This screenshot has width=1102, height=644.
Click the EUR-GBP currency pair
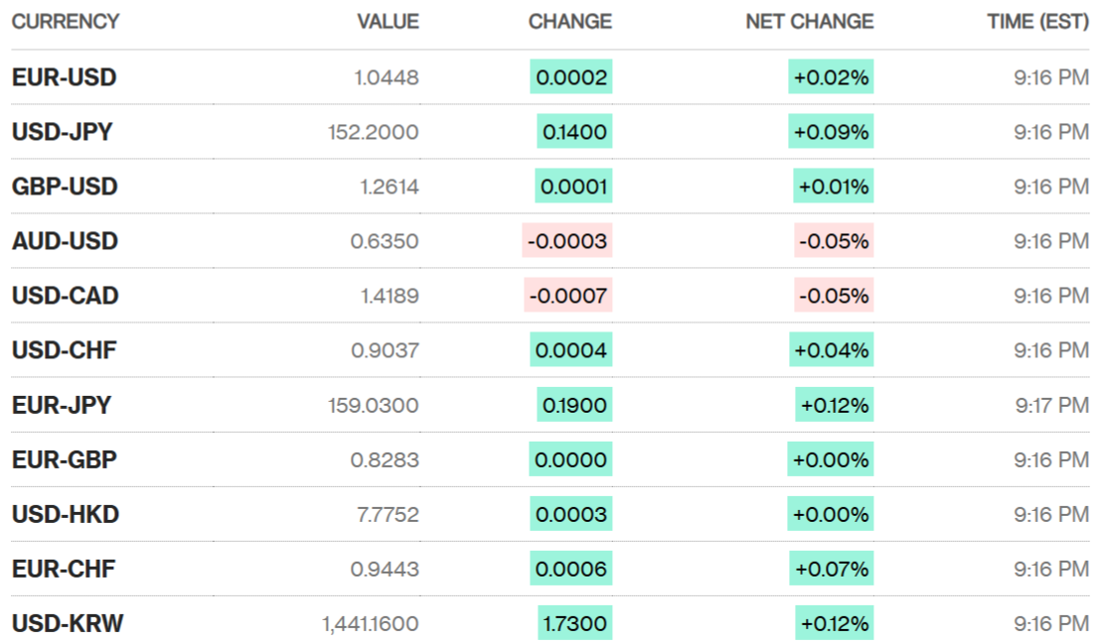(x=64, y=459)
